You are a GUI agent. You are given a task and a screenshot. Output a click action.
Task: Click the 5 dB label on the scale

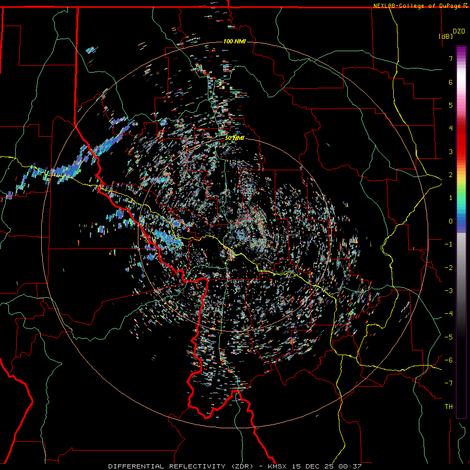click(x=451, y=105)
